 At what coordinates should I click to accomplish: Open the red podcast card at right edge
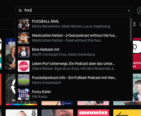[x=137, y=54]
